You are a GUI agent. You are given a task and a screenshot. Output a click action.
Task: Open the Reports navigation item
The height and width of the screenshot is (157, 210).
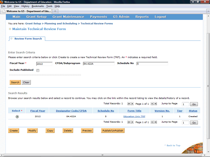142,17
